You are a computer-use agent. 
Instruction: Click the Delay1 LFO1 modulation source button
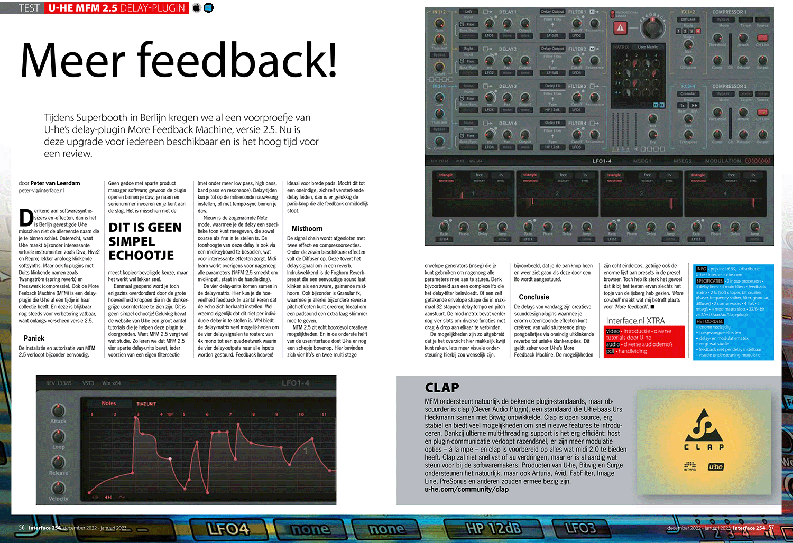click(490, 36)
